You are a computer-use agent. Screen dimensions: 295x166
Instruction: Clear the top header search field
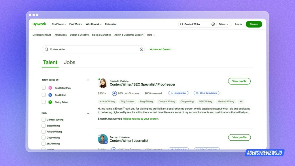pos(213,24)
